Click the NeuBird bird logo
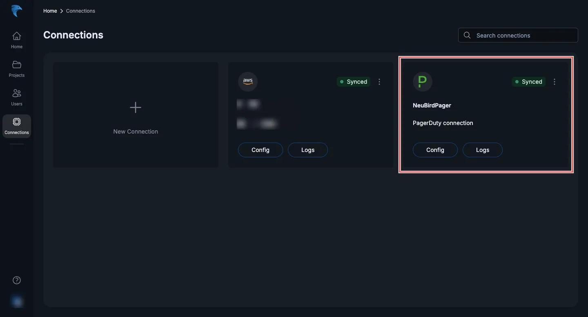Viewport: 588px width, 317px height. pos(17,11)
